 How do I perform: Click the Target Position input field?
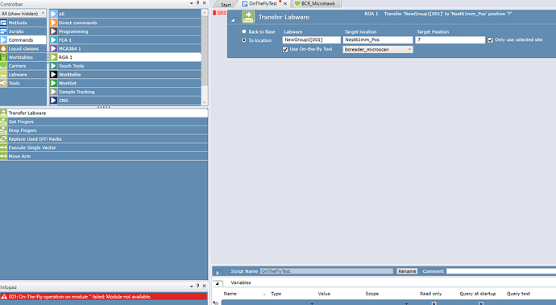[450, 40]
